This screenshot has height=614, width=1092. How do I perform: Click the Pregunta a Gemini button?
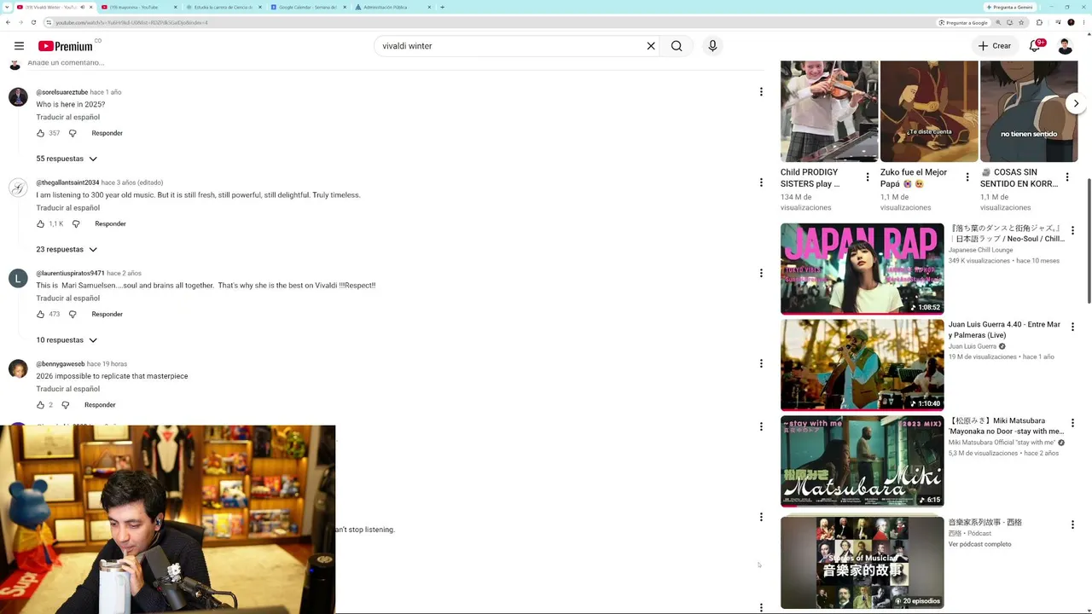pos(1009,7)
